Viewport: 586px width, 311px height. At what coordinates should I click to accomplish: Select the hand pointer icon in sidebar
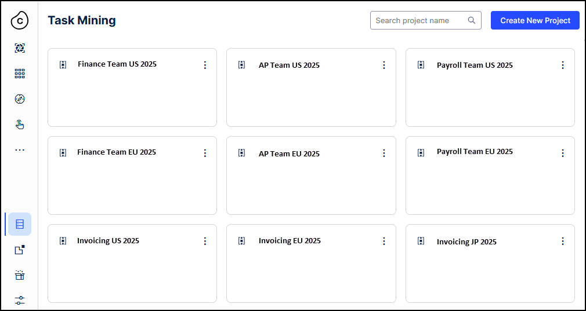click(20, 124)
